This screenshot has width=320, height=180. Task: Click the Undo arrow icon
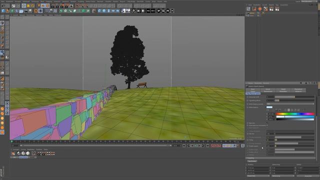point(3,6)
